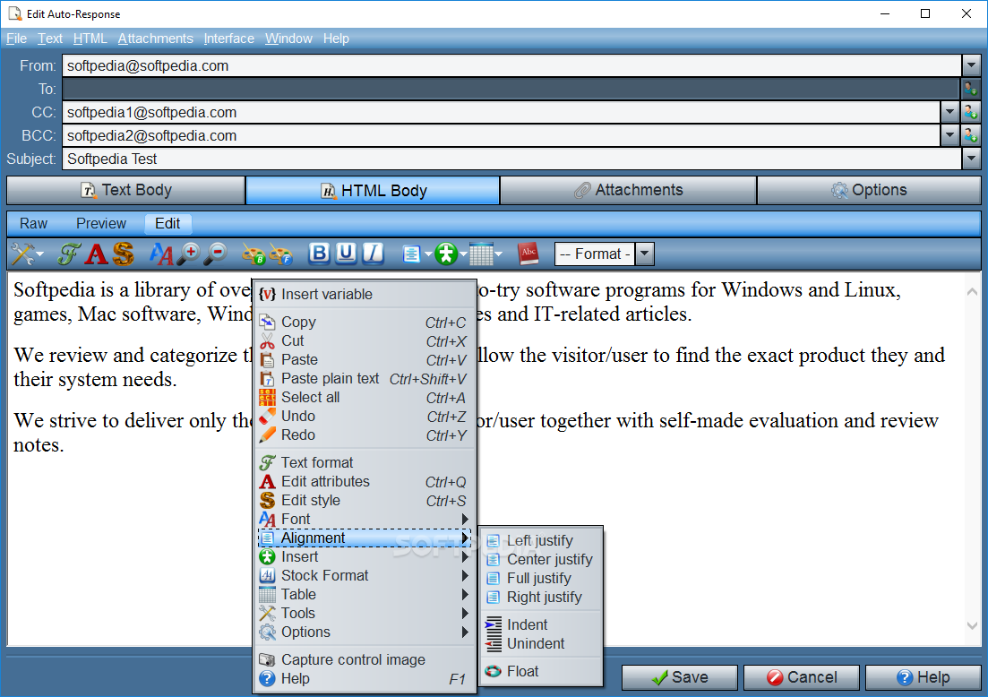This screenshot has height=697, width=988.
Task: Choose Copy in the context menu
Action: point(365,322)
